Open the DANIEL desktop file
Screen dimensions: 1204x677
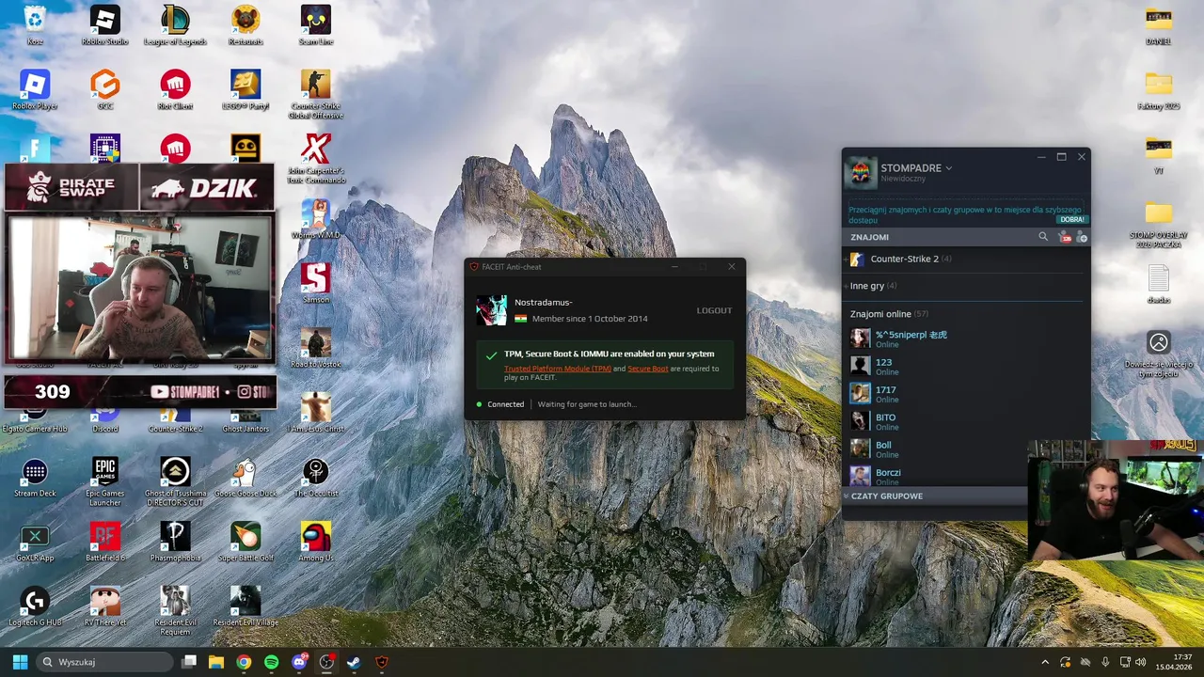click(1159, 25)
